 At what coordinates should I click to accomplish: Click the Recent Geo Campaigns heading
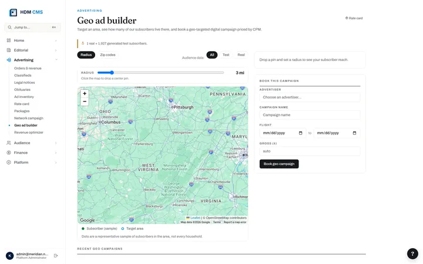tap(100, 249)
